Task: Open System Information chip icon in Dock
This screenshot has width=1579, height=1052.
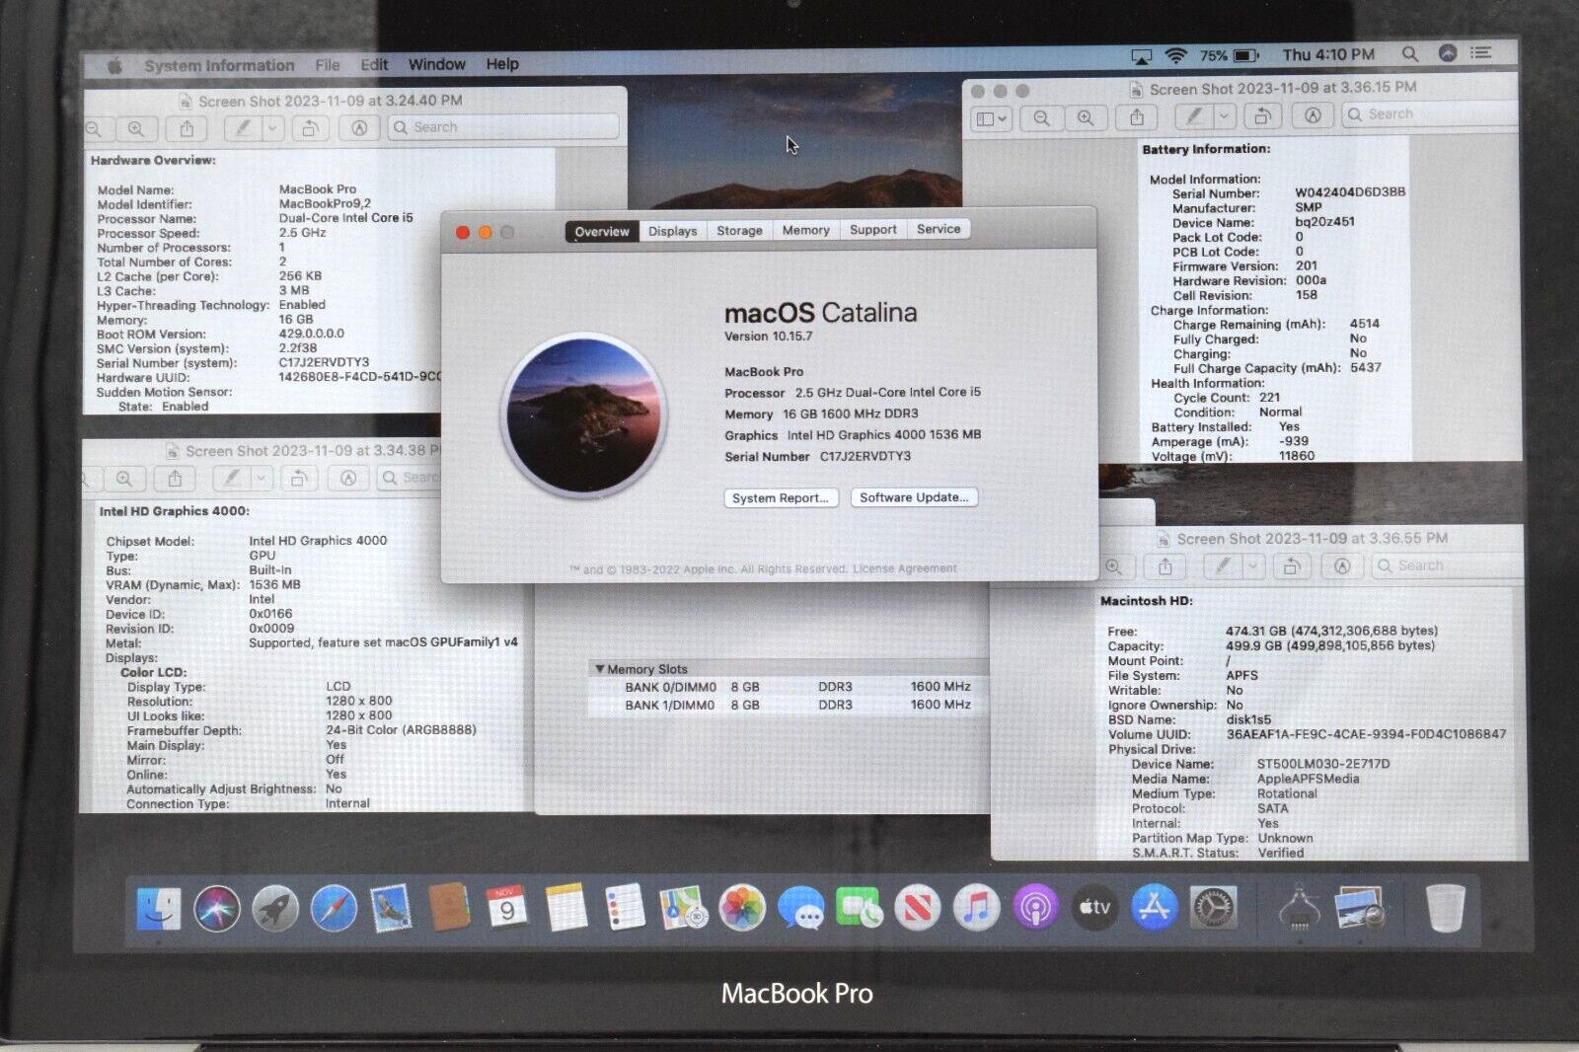Action: (x=1300, y=908)
